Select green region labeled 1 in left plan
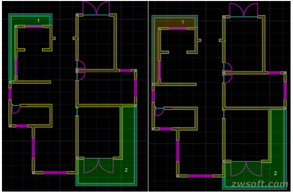Screen dimensions: 293x192 coord(31,20)
